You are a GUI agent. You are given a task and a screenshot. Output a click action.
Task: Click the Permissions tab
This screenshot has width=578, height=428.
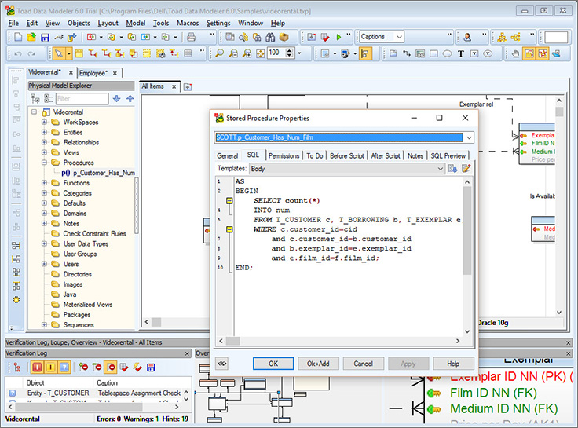[284, 156]
